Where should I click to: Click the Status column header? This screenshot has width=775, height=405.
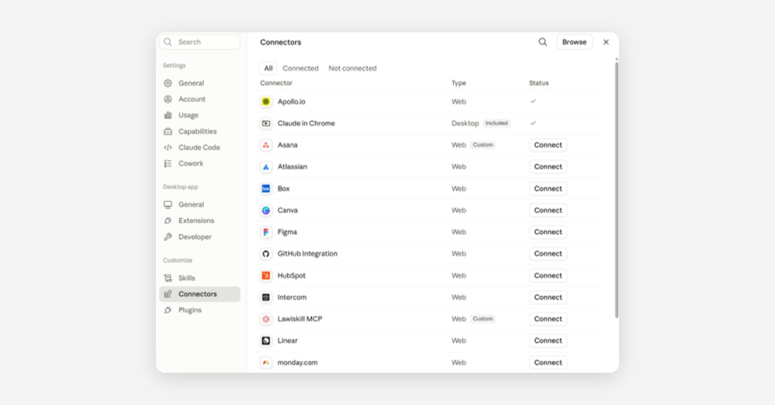(539, 83)
